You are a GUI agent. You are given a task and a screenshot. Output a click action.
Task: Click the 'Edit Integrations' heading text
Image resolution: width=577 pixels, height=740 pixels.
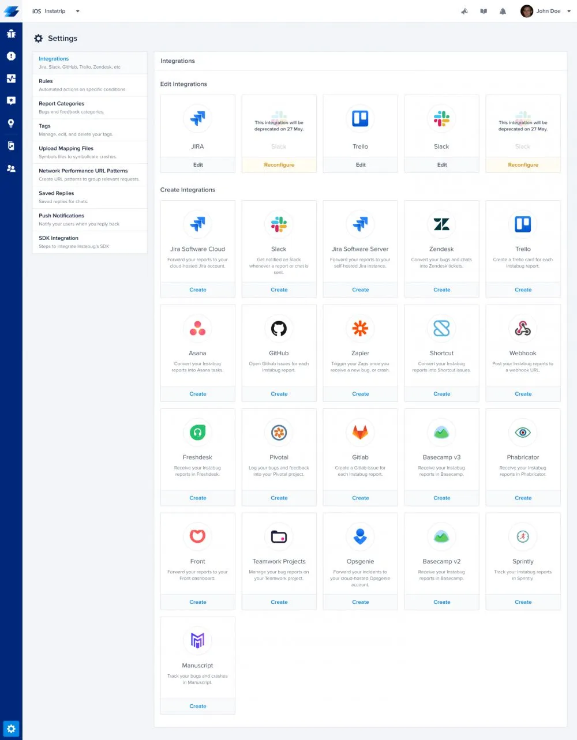183,84
